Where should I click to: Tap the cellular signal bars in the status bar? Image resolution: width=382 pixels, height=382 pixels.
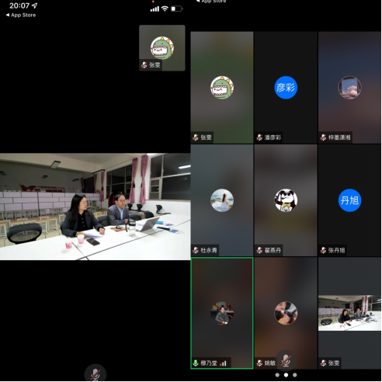pos(155,9)
